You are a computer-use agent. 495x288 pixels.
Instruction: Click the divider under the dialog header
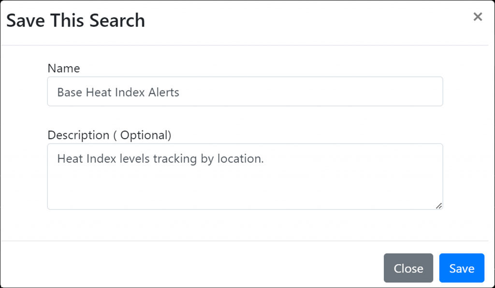point(247,44)
